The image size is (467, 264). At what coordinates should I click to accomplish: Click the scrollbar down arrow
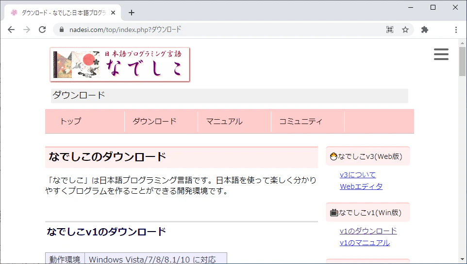pos(462,260)
